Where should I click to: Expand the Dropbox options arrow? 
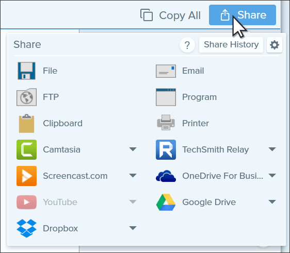(x=133, y=228)
